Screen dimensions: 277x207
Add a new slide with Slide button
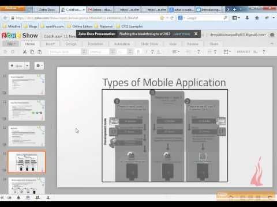17,66
